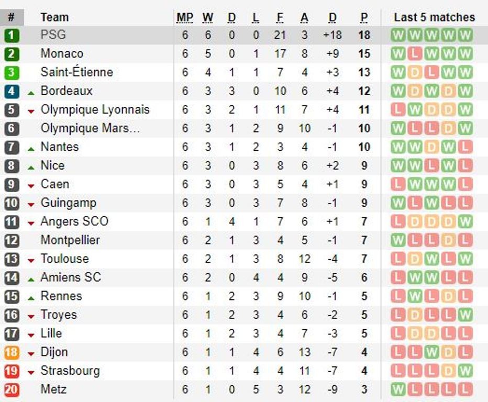Click the F goals-for column header
The width and height of the screenshot is (488, 402).
(x=280, y=17)
